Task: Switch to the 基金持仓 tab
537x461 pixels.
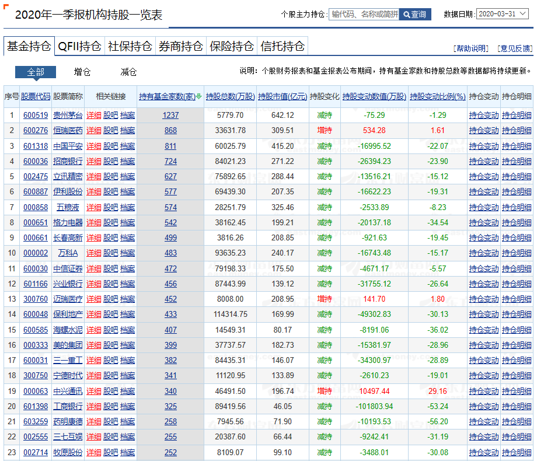Action: click(29, 46)
